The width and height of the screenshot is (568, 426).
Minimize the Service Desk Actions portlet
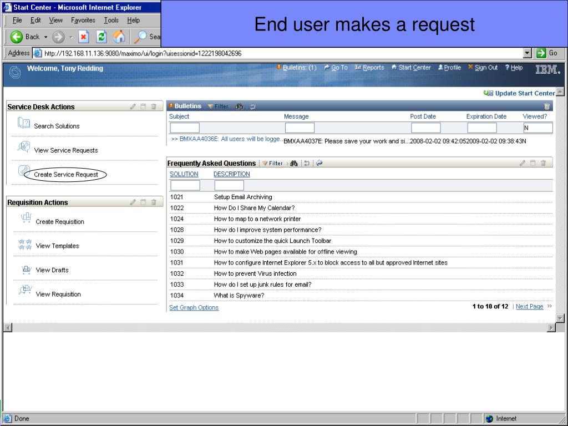[x=144, y=106]
